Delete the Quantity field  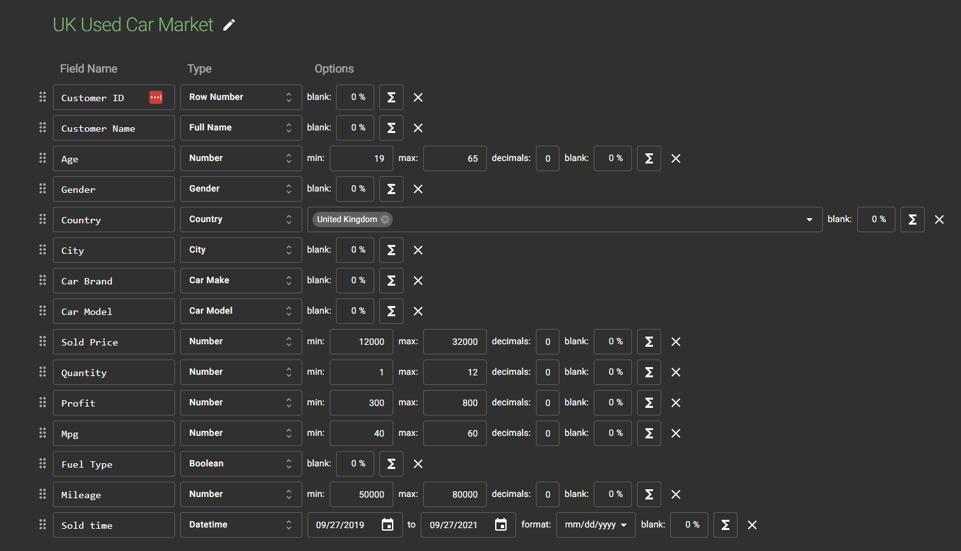pos(676,372)
